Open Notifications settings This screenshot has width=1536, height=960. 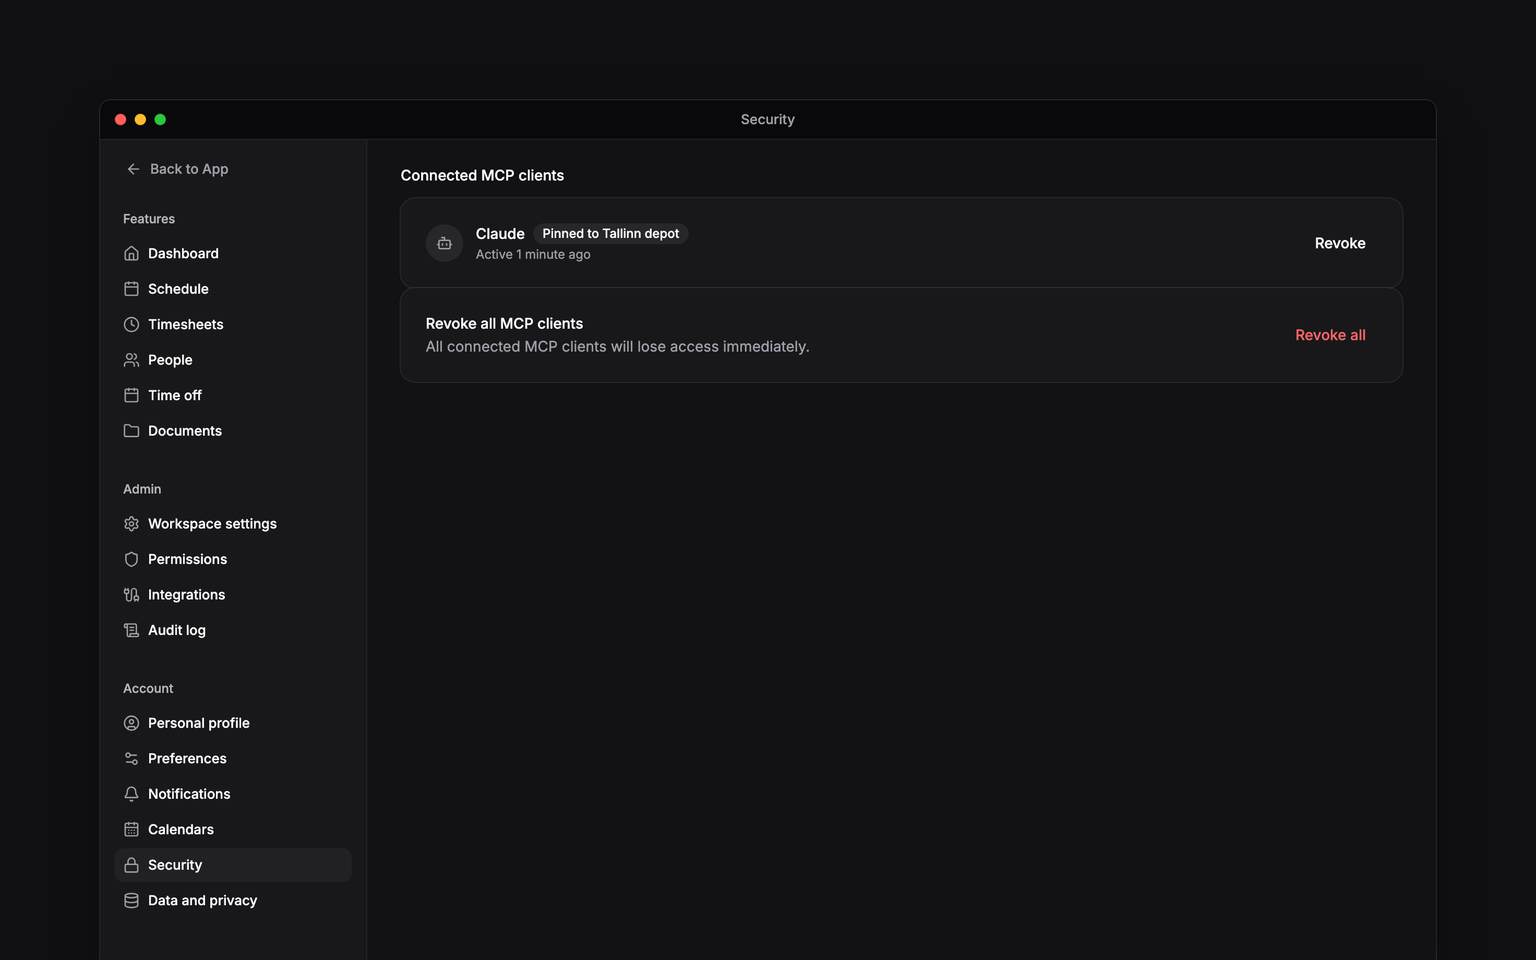coord(233,794)
